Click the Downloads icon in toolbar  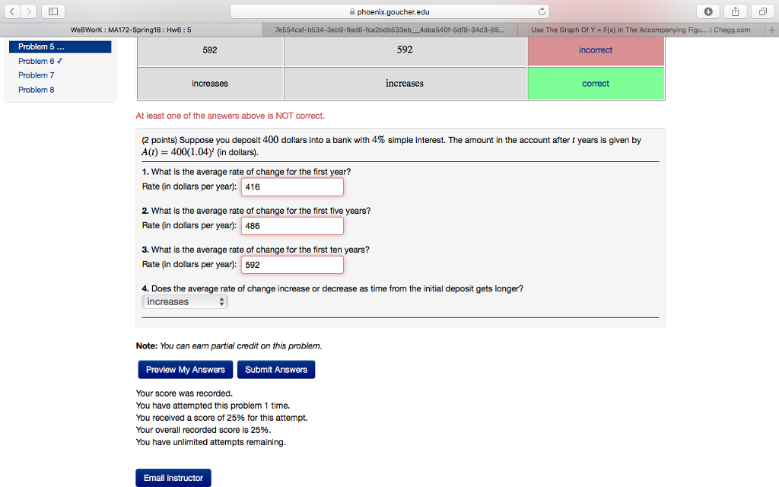pos(709,11)
